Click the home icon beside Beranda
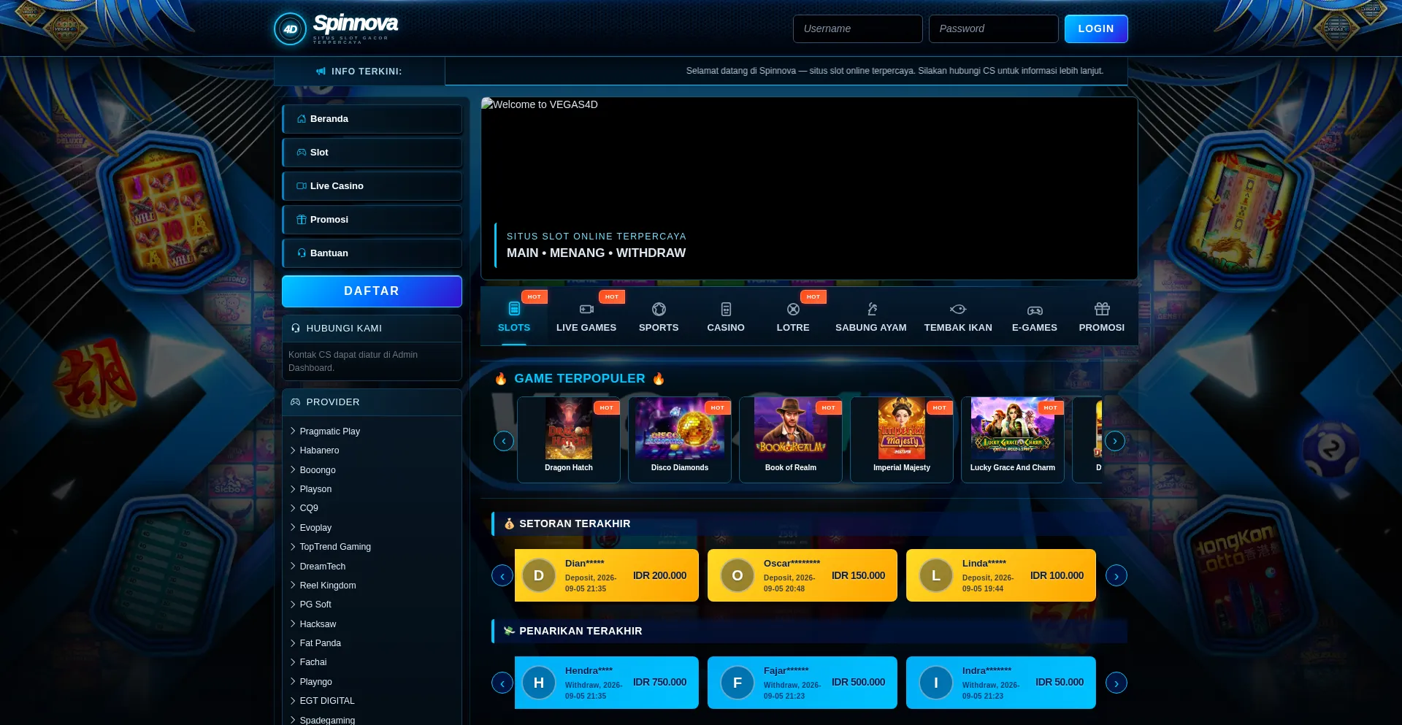This screenshot has width=1402, height=725. [302, 119]
